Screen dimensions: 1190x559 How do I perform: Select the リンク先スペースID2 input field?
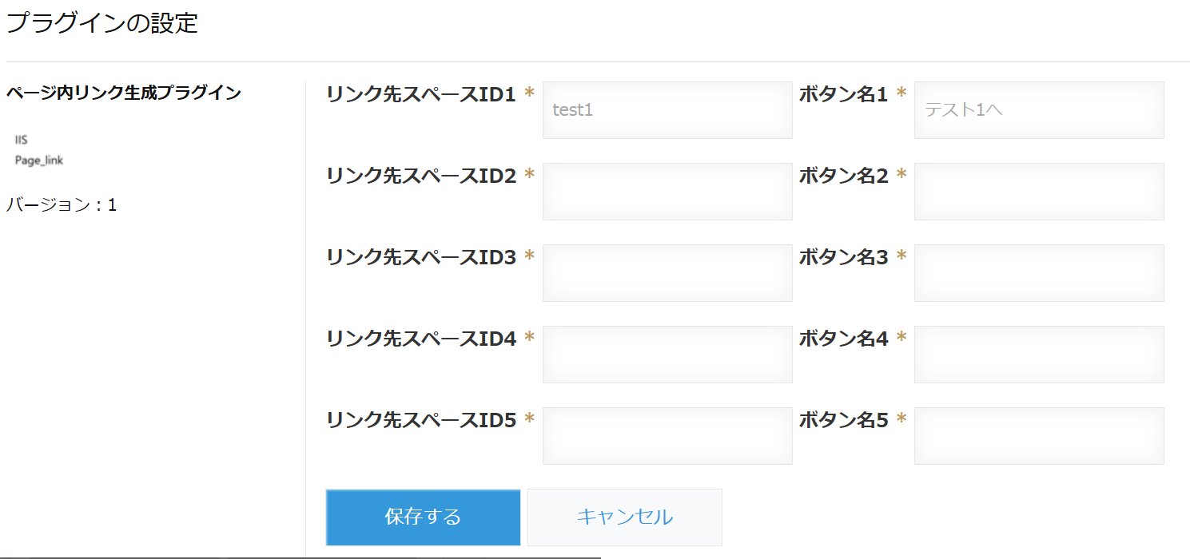pos(667,192)
